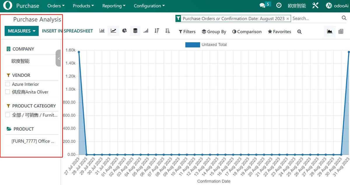Expand the Group By options

214,31
